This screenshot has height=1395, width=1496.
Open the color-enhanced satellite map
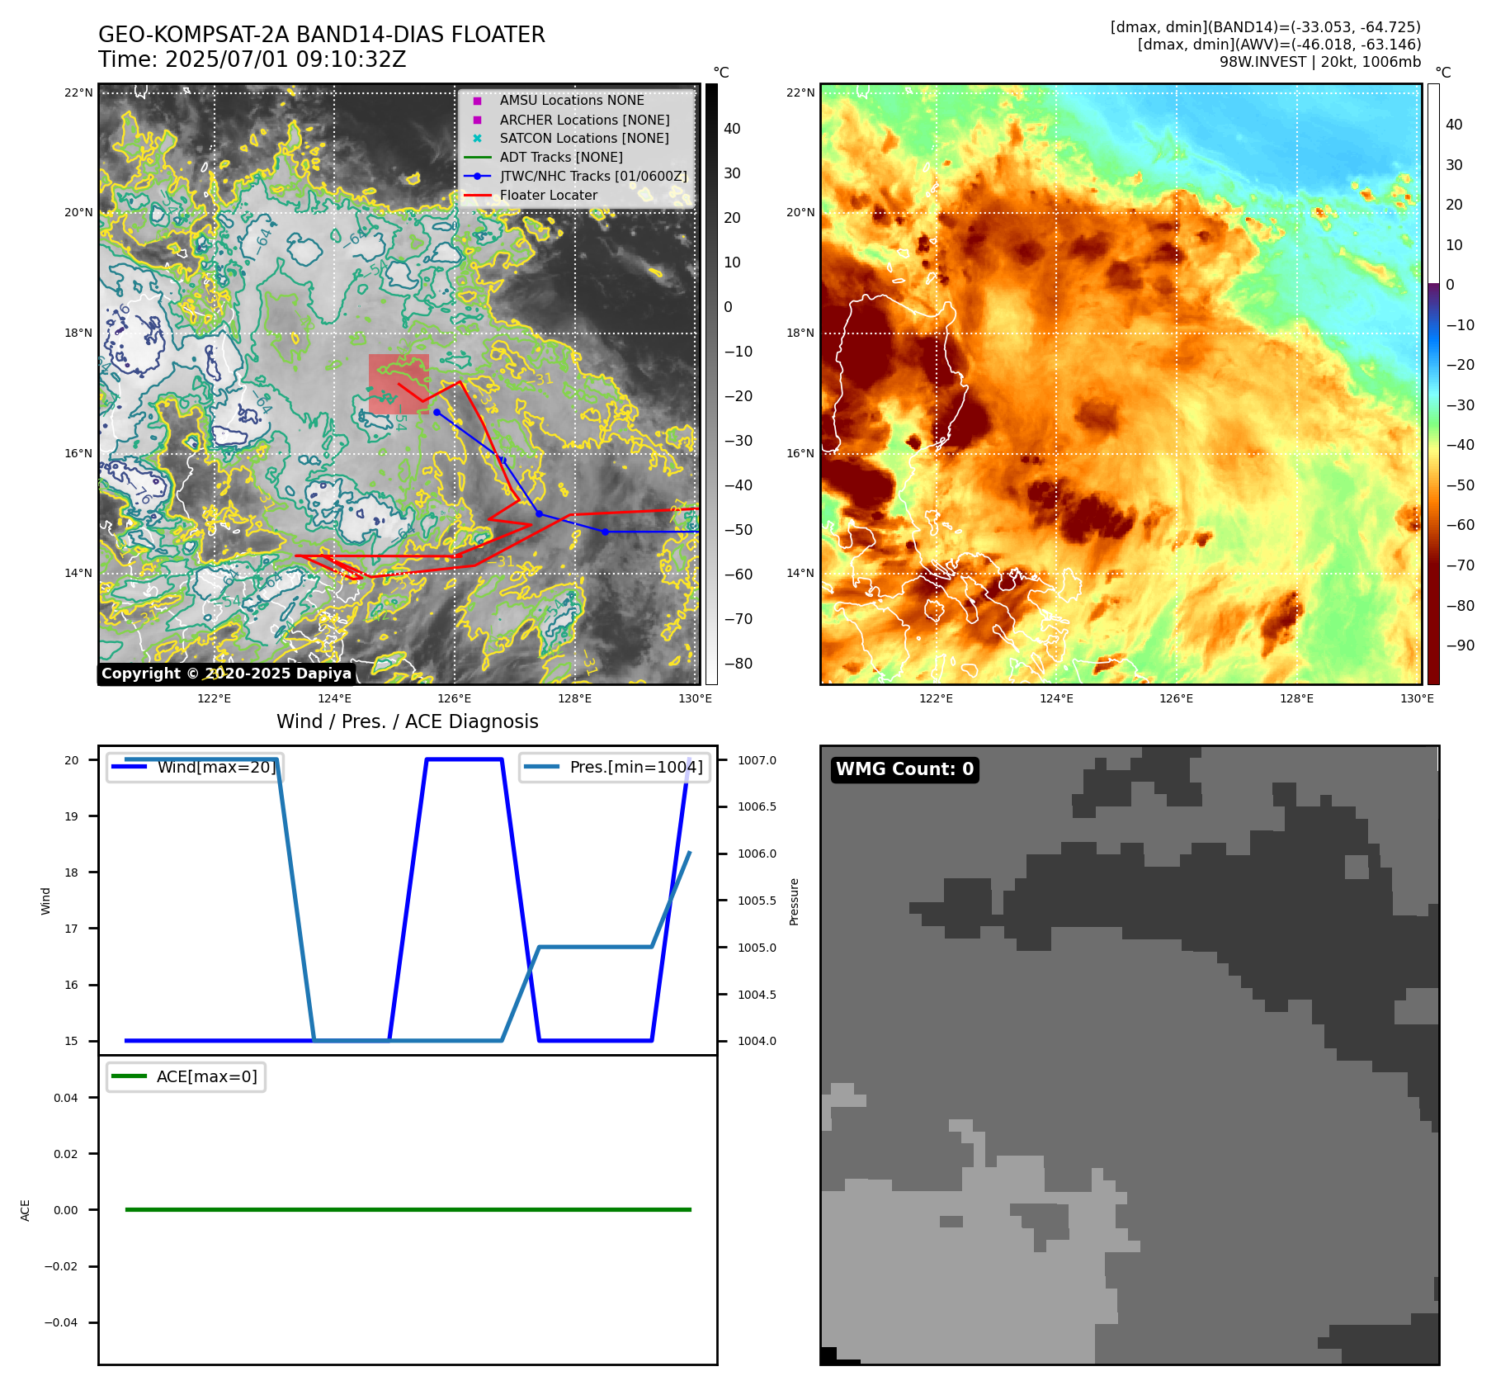click(1121, 384)
